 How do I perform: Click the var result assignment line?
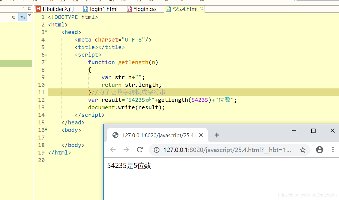tap(163, 100)
